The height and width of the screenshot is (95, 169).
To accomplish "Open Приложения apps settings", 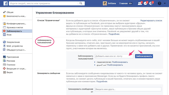I will click(13, 57).
